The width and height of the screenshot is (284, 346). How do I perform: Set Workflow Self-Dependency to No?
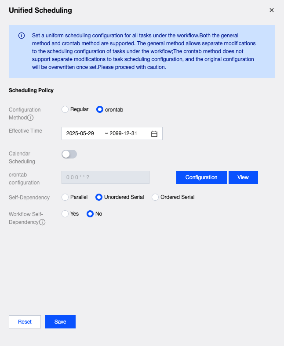(90, 214)
